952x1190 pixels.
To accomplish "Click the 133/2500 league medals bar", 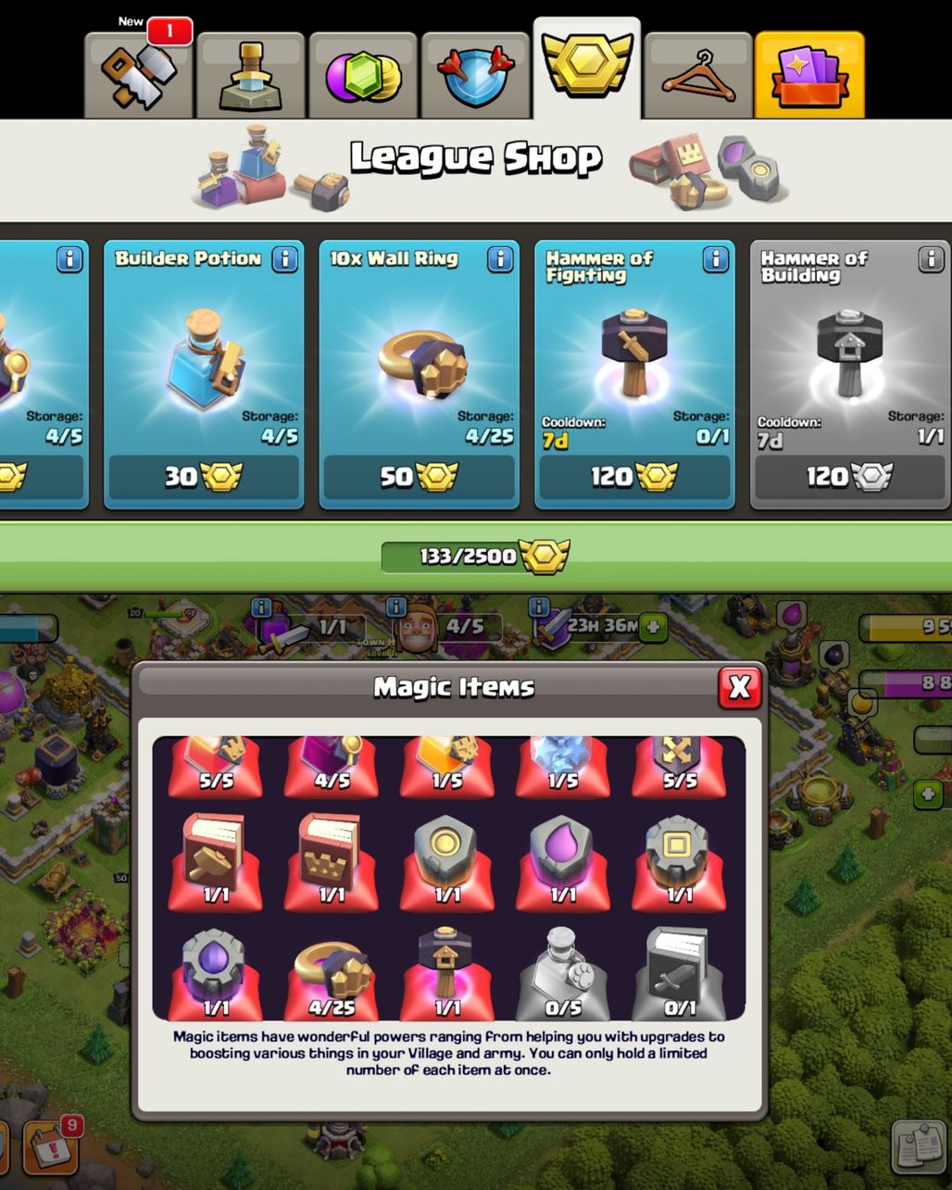I will (x=475, y=556).
